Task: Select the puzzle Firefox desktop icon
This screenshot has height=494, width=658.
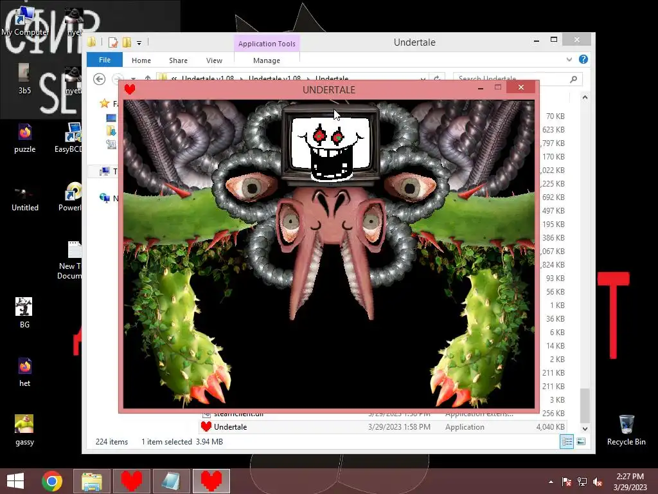Action: click(25, 138)
